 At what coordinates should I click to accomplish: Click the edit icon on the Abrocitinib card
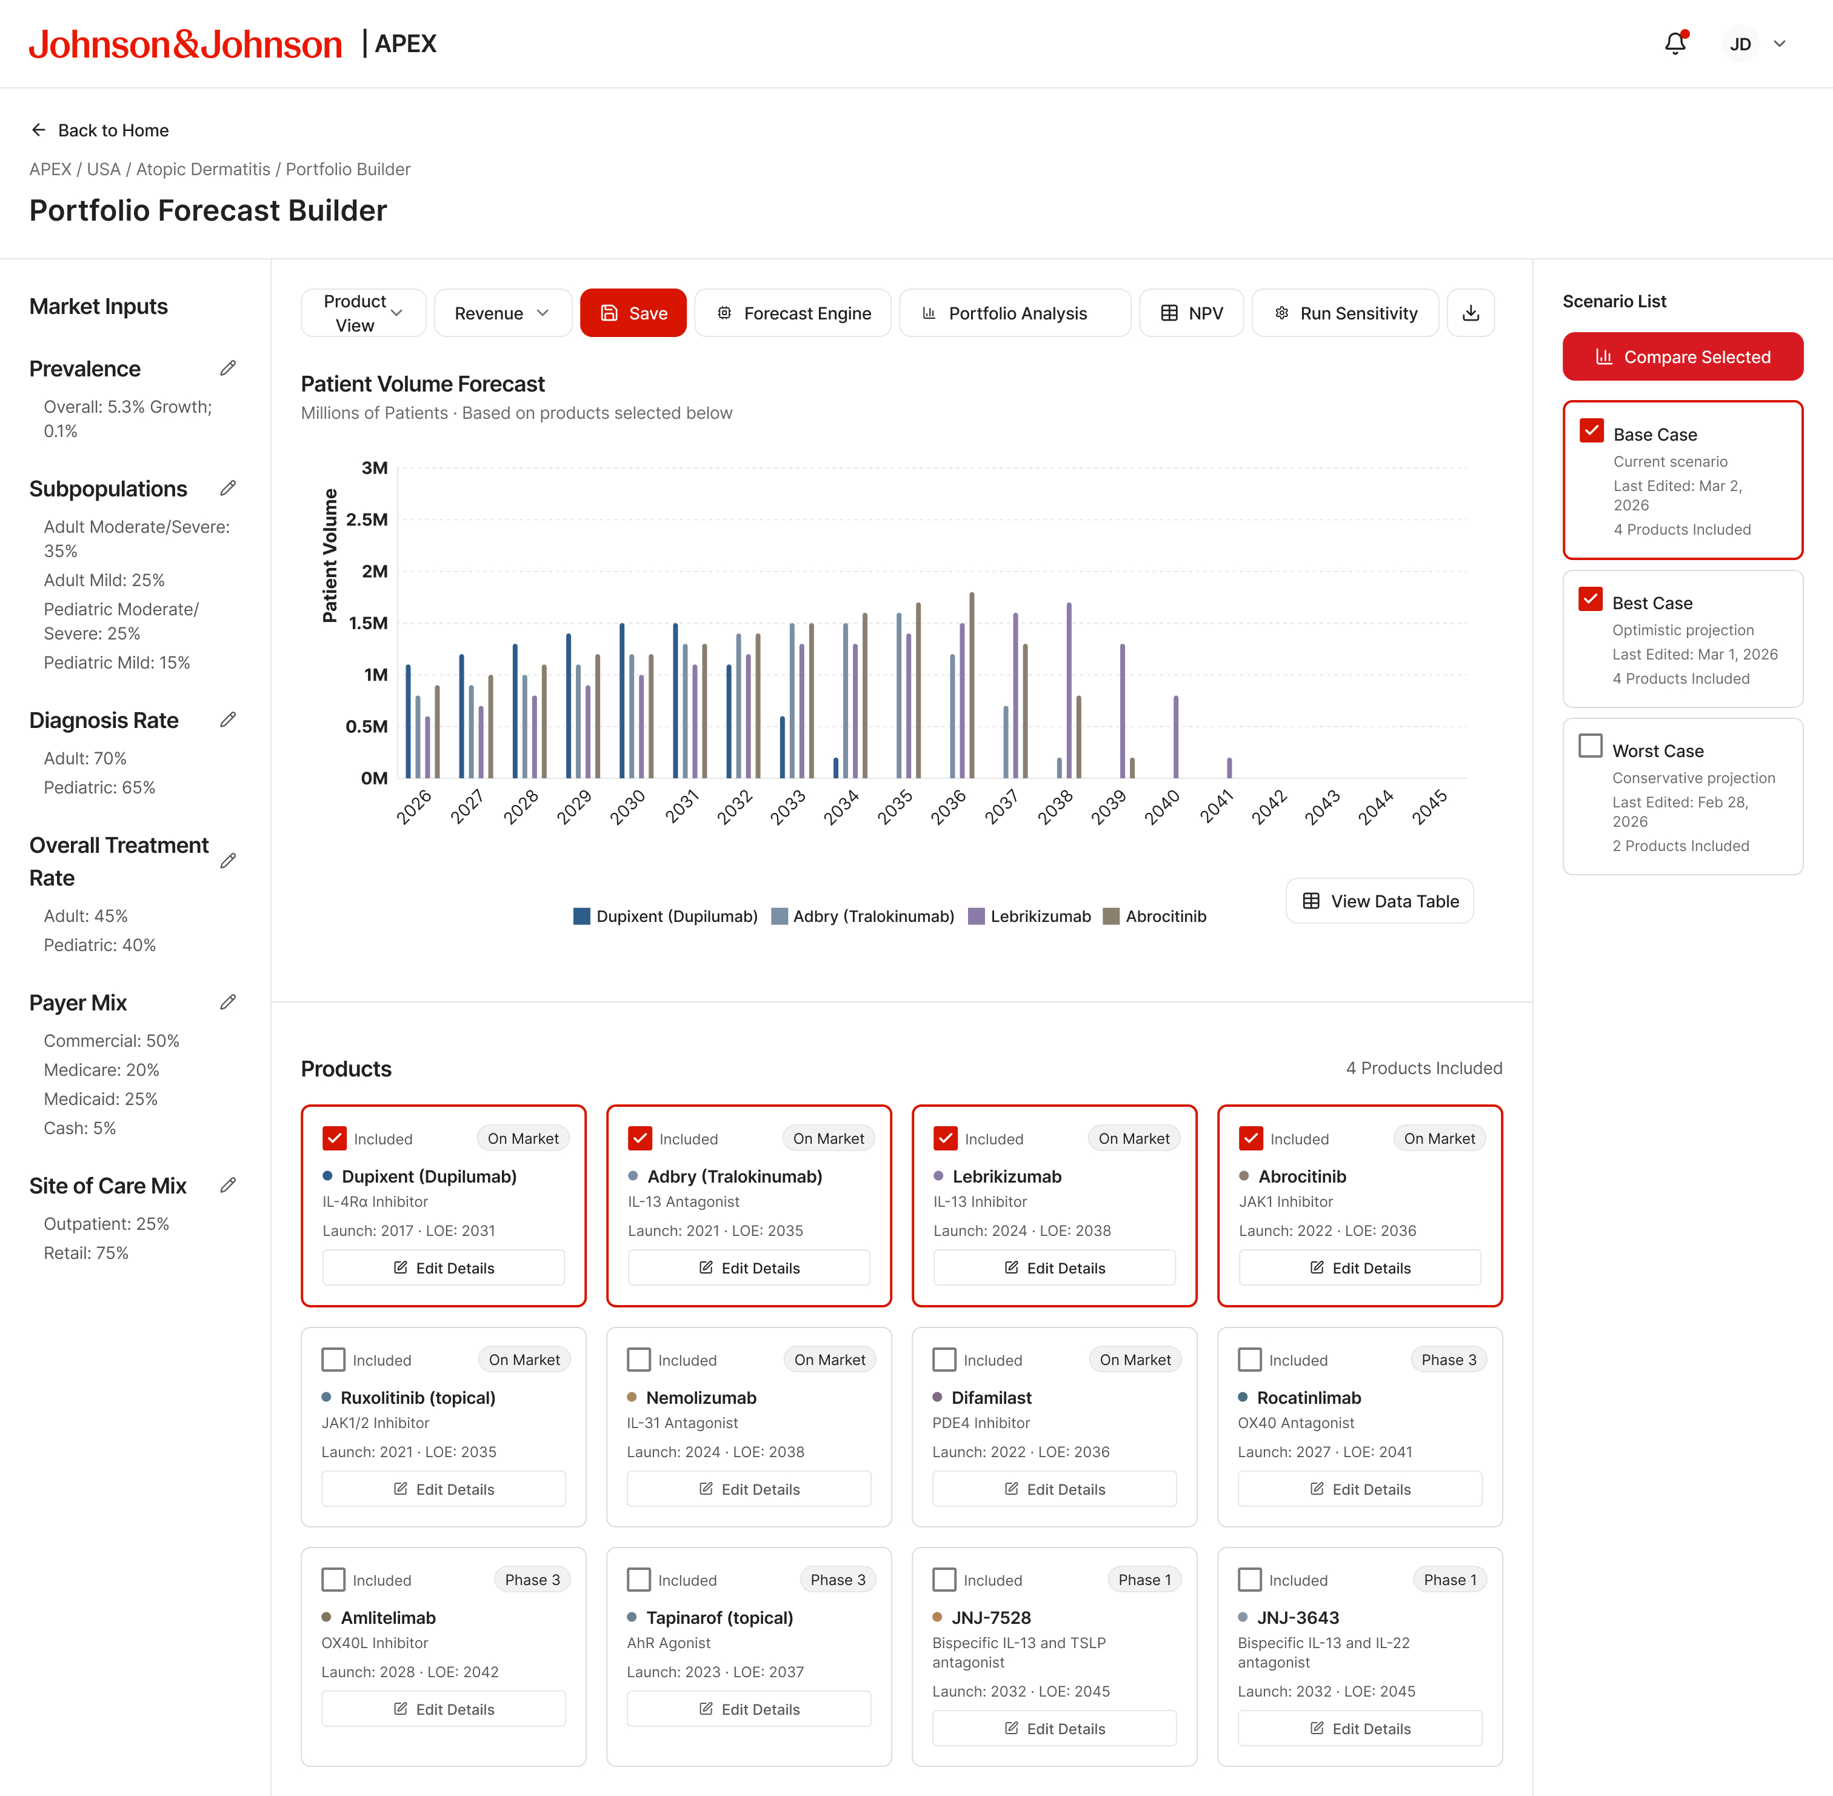pos(1317,1268)
